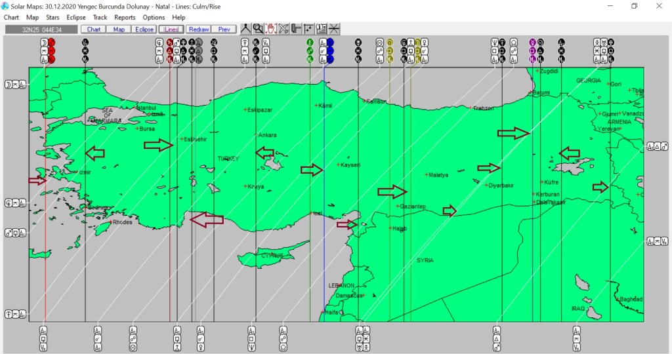This screenshot has width=672, height=354.
Task: Click the Eclipse toolbar button
Action: tap(144, 29)
